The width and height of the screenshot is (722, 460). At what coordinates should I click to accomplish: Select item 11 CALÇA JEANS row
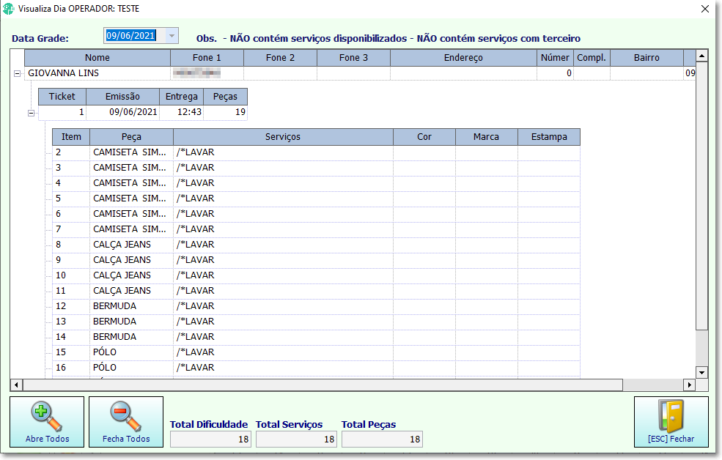point(316,291)
